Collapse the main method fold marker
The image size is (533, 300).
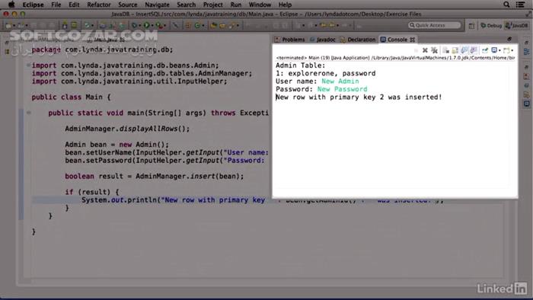point(29,113)
